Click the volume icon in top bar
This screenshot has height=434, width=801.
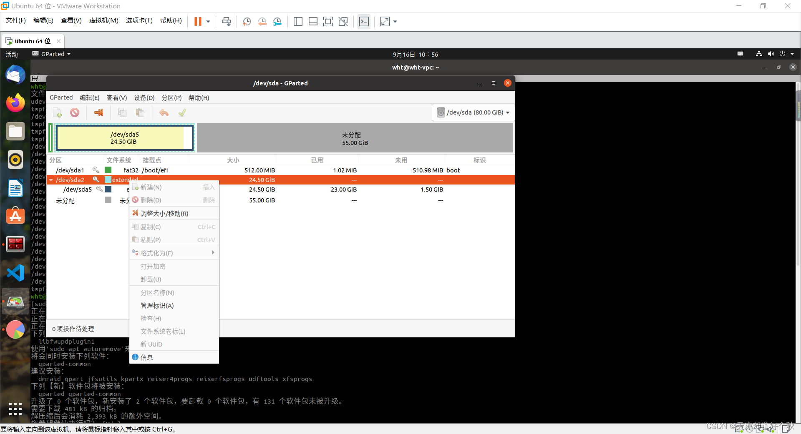click(771, 54)
